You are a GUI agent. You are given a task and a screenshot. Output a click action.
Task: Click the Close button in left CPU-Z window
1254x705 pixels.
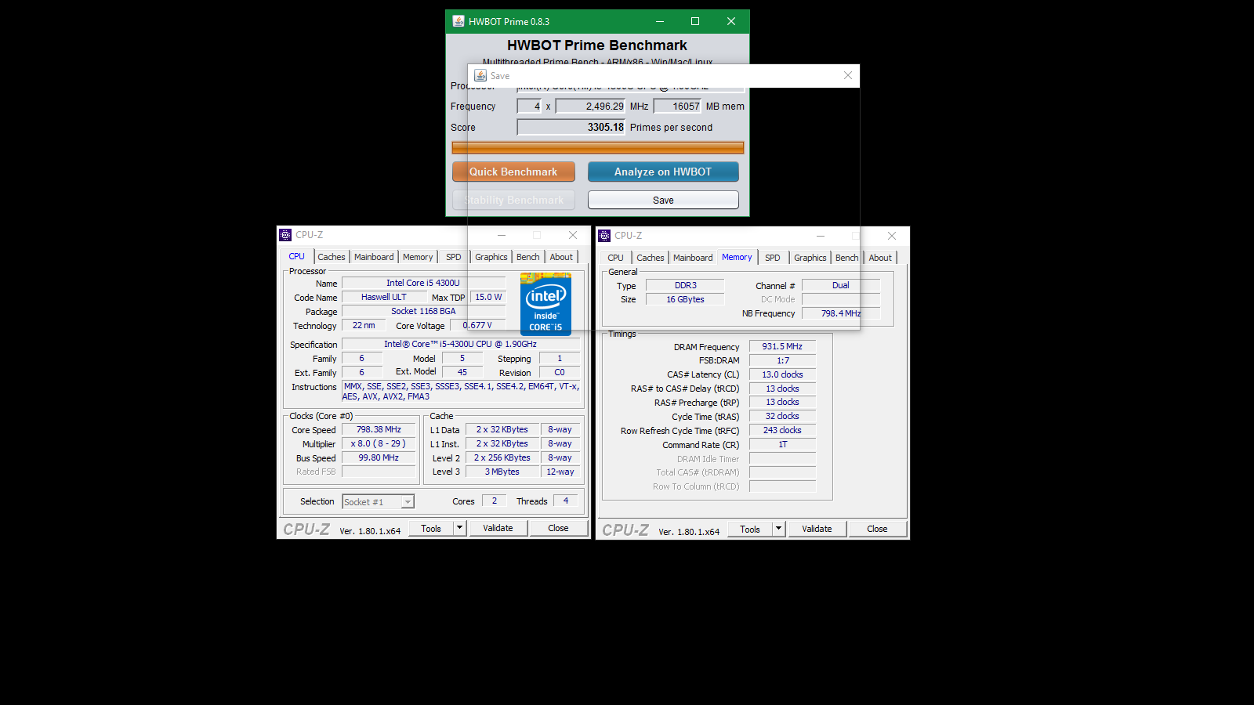(x=558, y=529)
